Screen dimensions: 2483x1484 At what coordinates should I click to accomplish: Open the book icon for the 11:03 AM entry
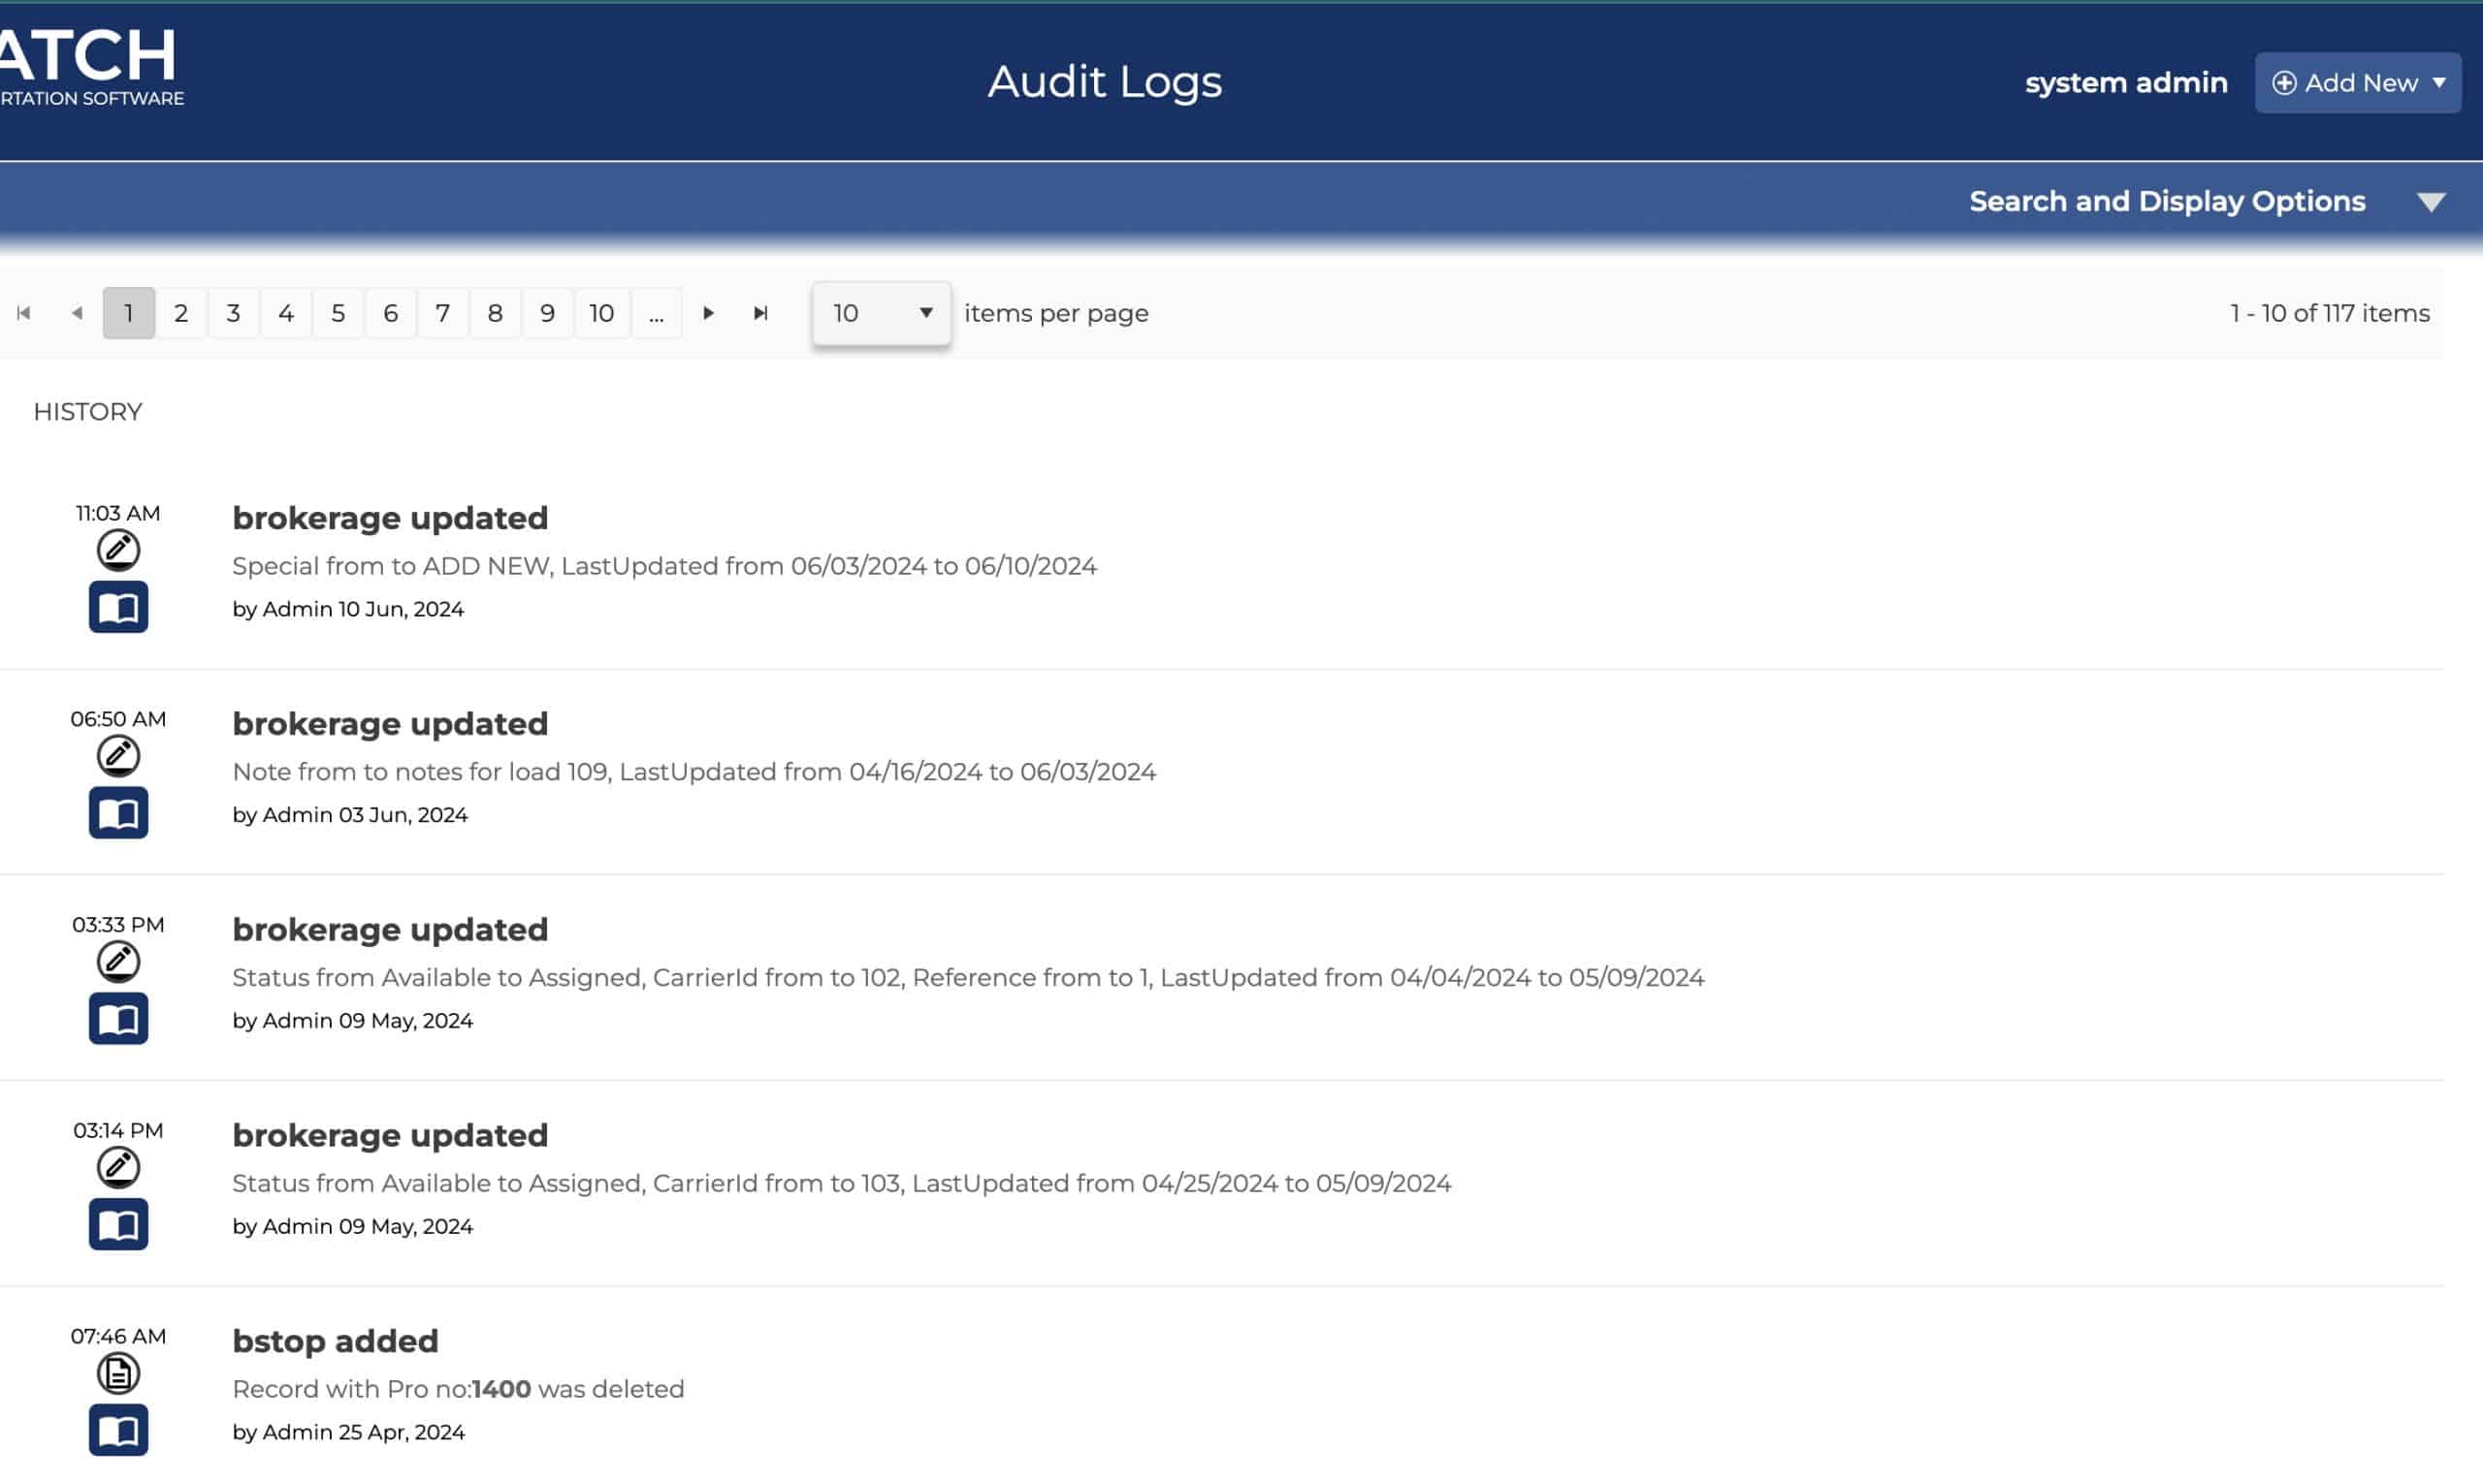[118, 607]
